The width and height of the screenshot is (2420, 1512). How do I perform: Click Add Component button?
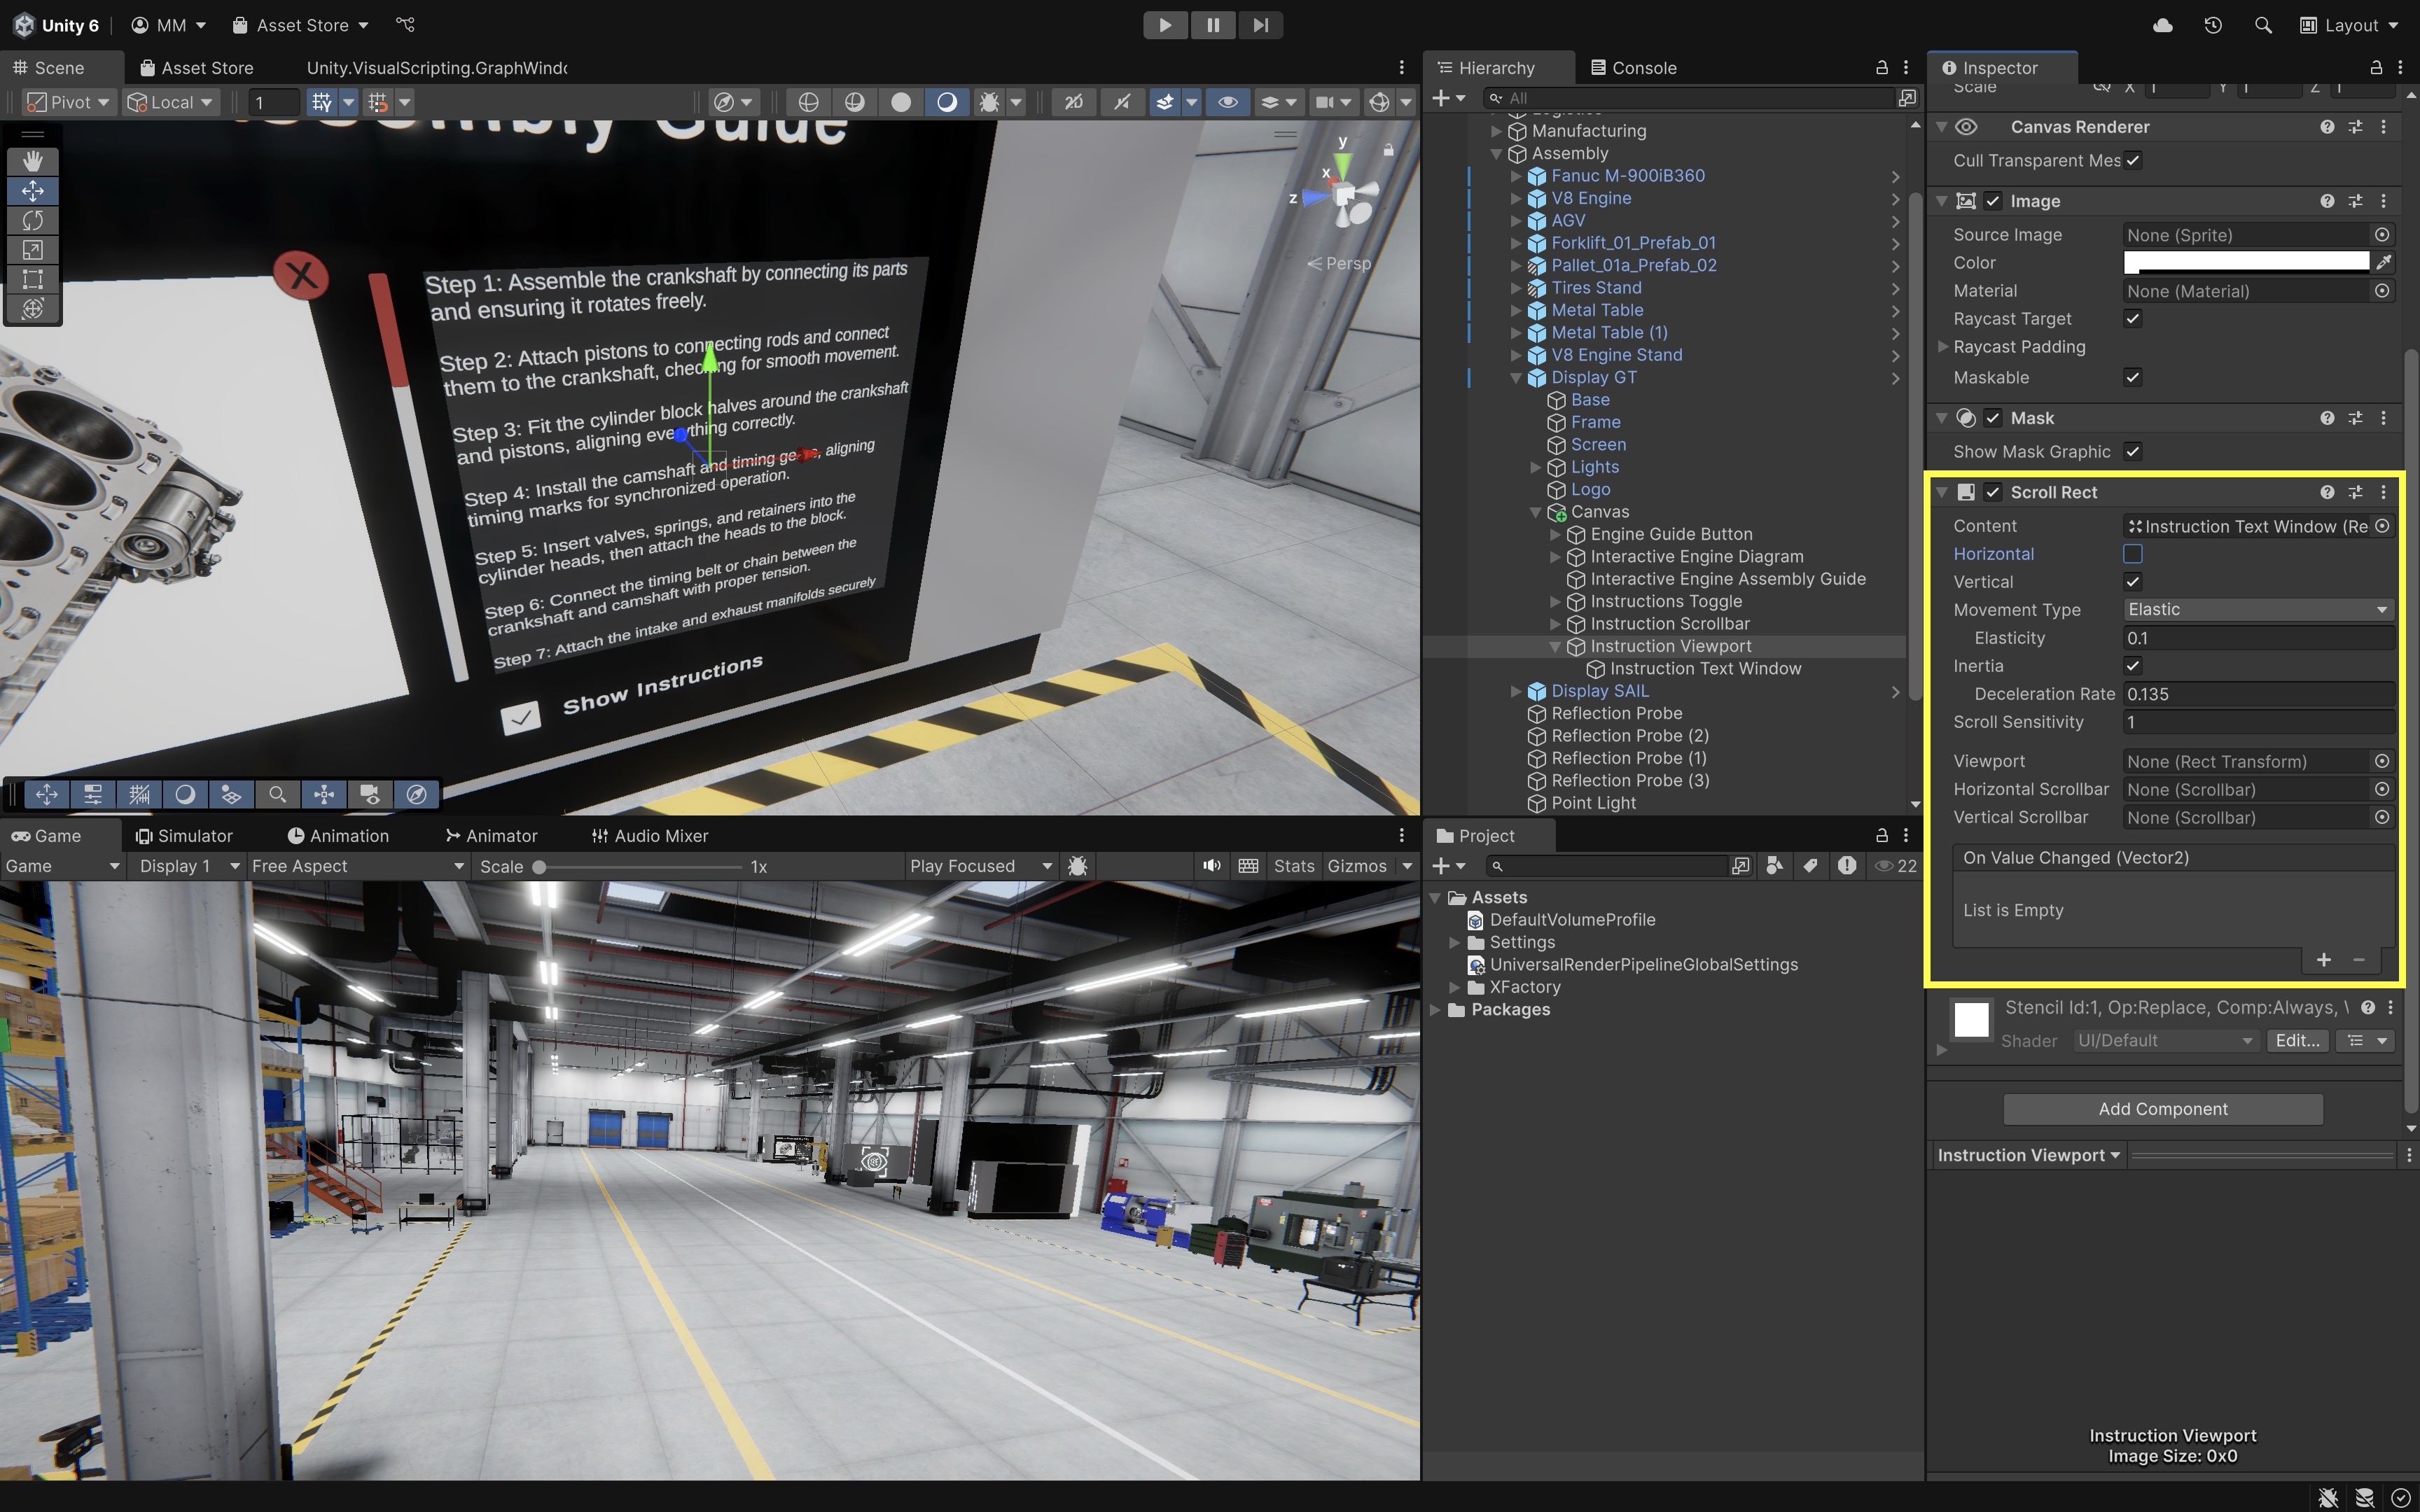click(x=2162, y=1109)
